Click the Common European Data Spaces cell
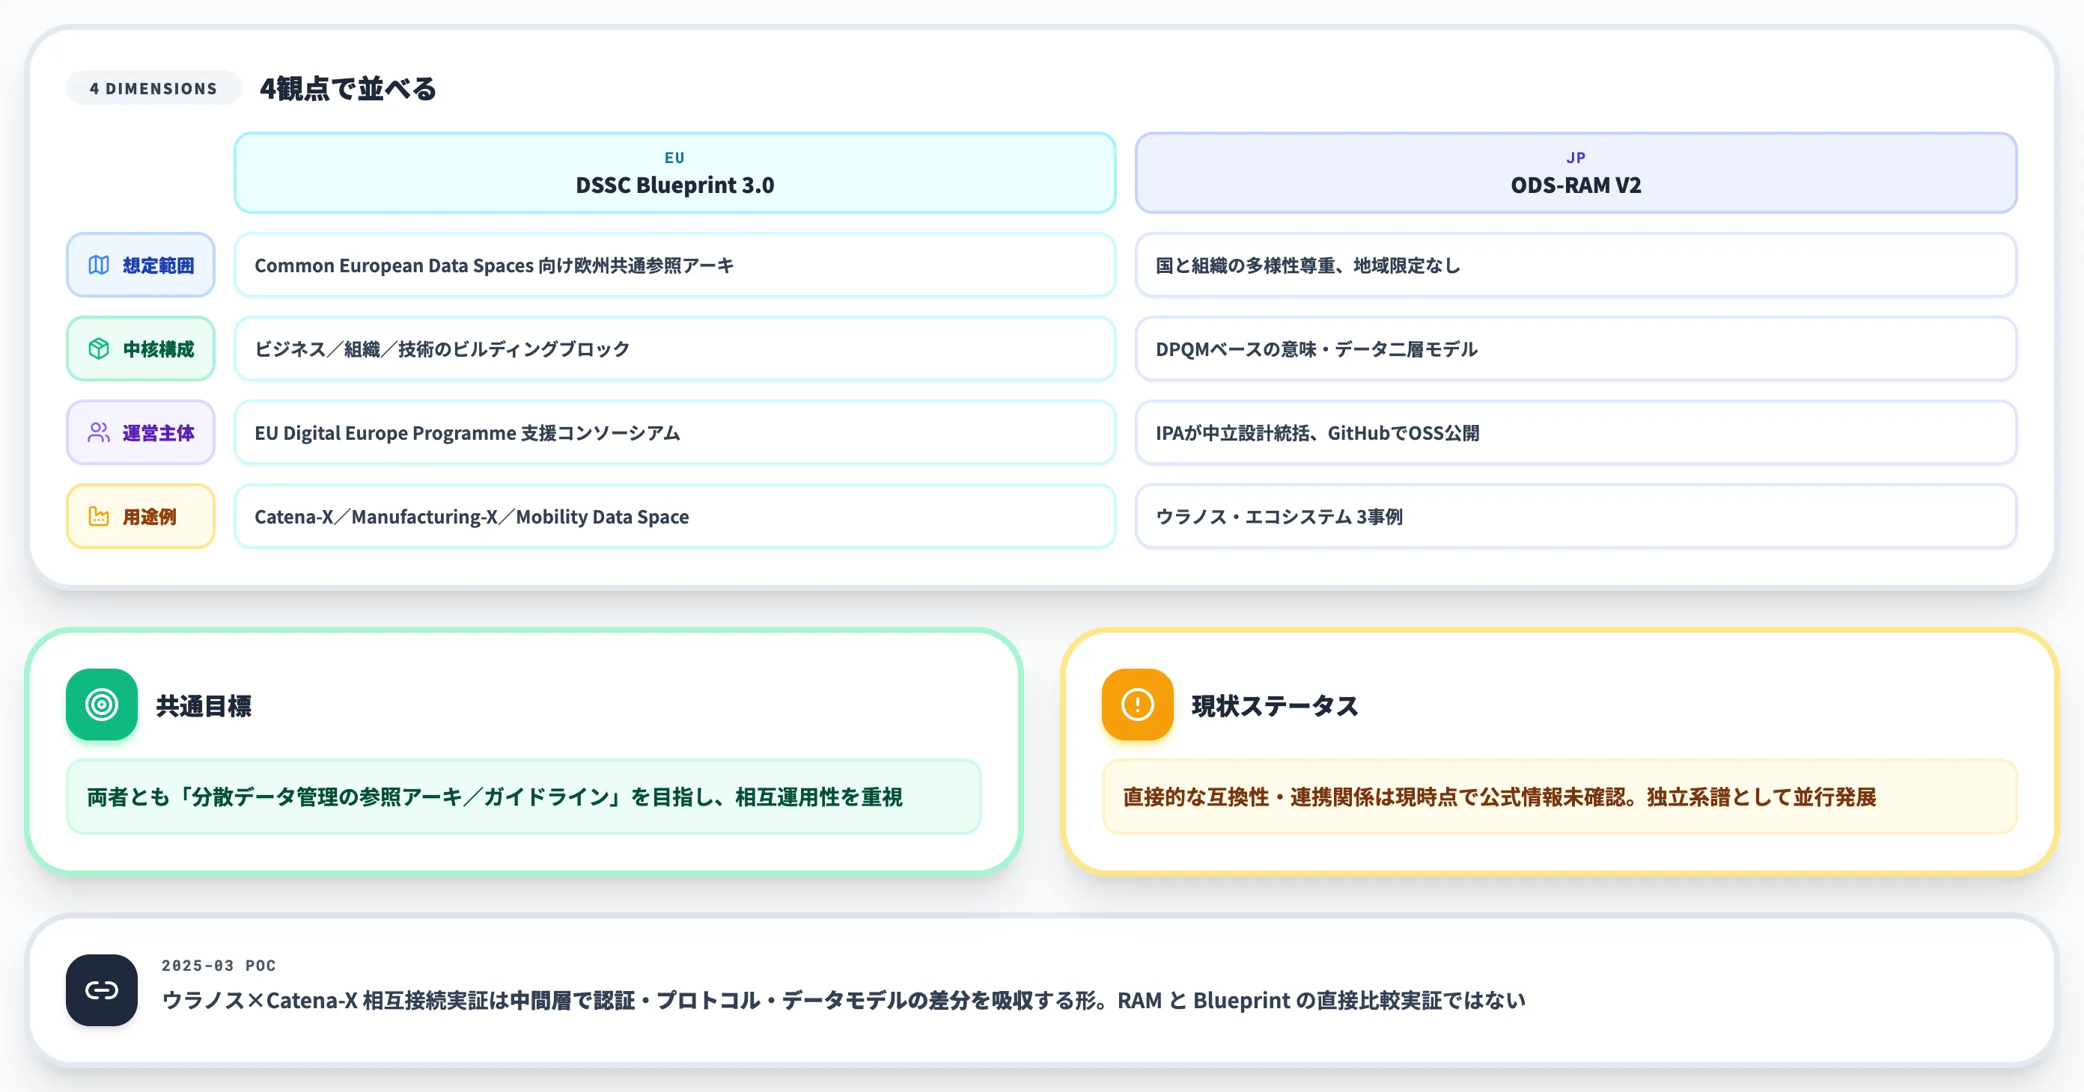Screen dimensions: 2084x1092 pyautogui.click(x=674, y=265)
